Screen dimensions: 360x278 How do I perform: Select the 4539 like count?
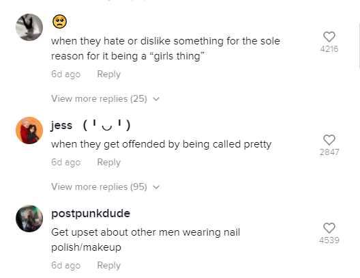[x=329, y=240]
